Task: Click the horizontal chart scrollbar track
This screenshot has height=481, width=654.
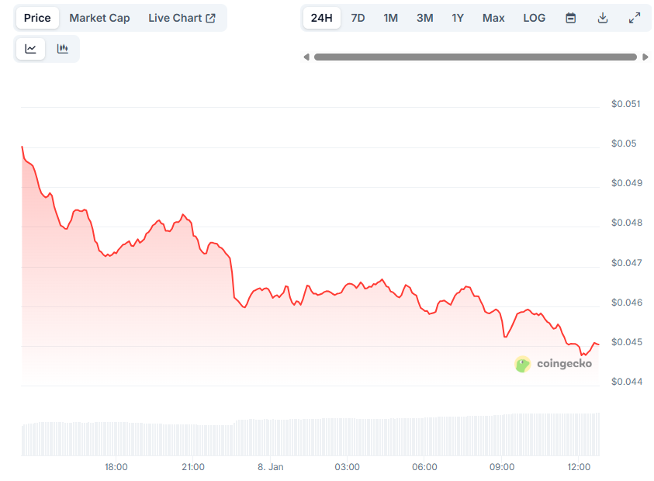Action: [476, 56]
